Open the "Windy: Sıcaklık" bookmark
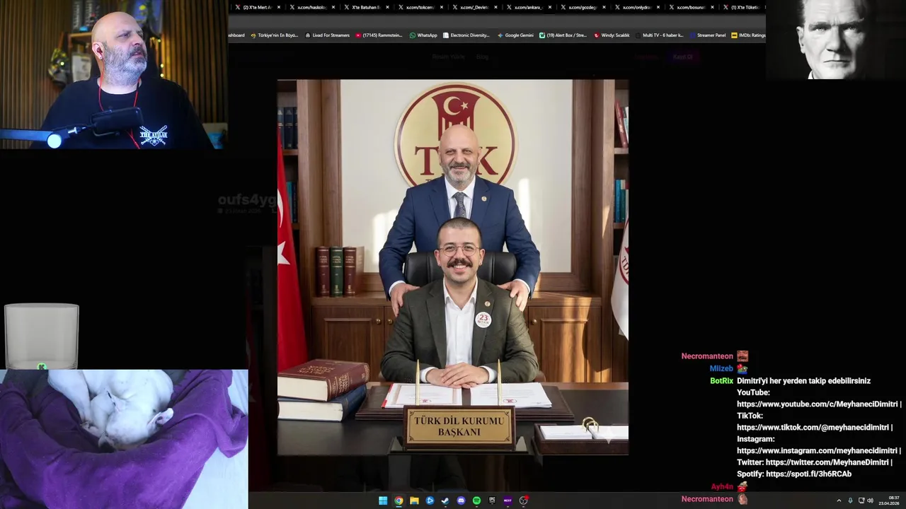Screen dimensions: 906x509 tap(612, 35)
